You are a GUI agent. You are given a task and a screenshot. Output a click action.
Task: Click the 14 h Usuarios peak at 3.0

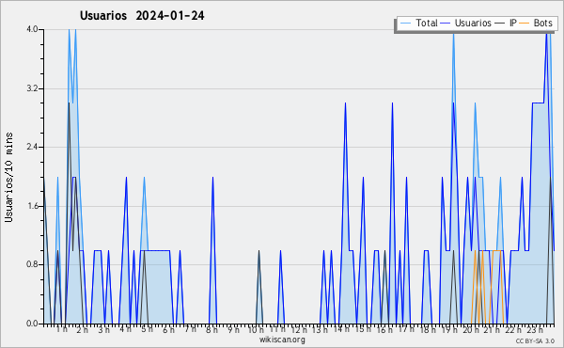tap(345, 103)
